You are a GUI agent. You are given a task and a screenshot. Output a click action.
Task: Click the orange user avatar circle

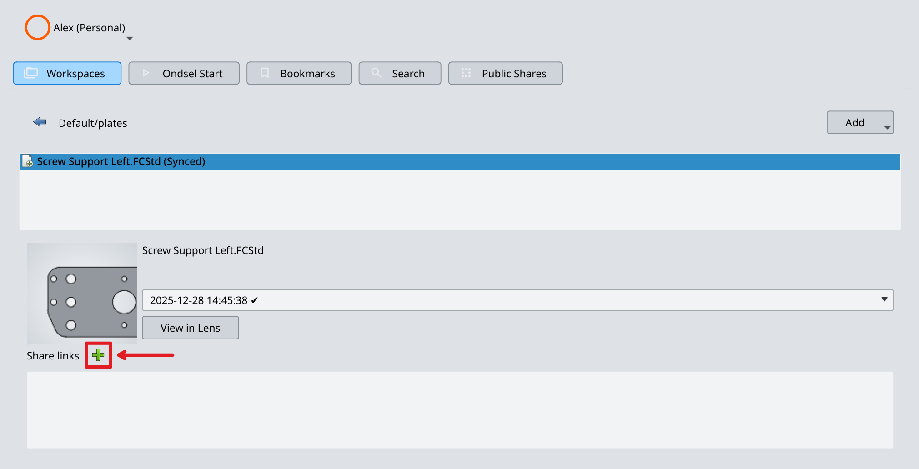pyautogui.click(x=37, y=27)
